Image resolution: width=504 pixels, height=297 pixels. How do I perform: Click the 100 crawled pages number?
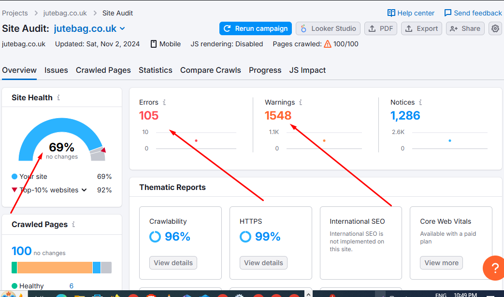point(22,251)
